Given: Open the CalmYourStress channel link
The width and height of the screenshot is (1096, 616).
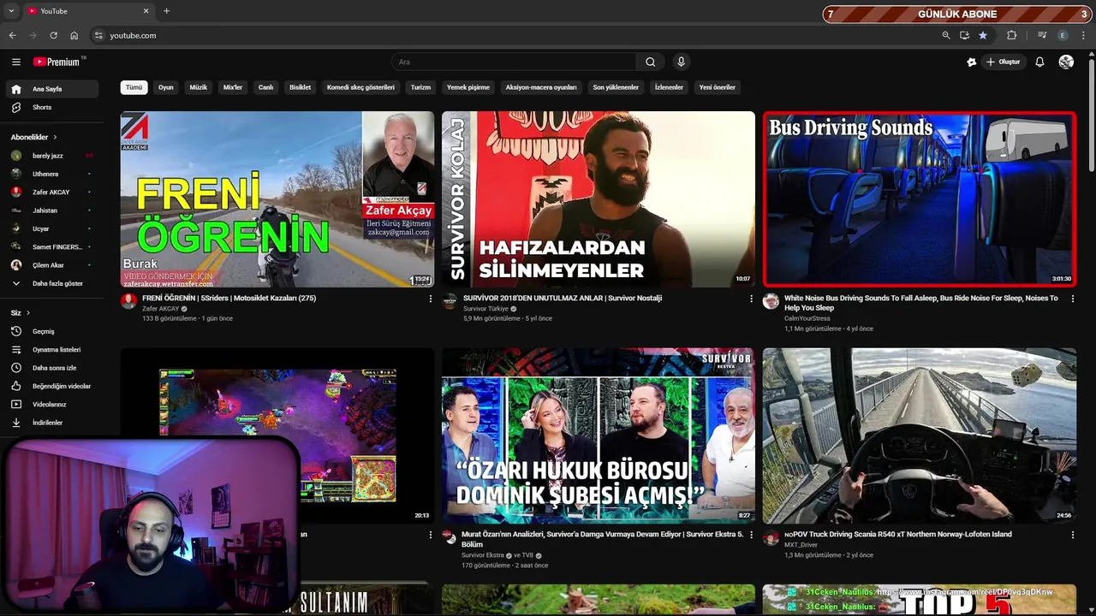Looking at the screenshot, I should click(x=807, y=318).
